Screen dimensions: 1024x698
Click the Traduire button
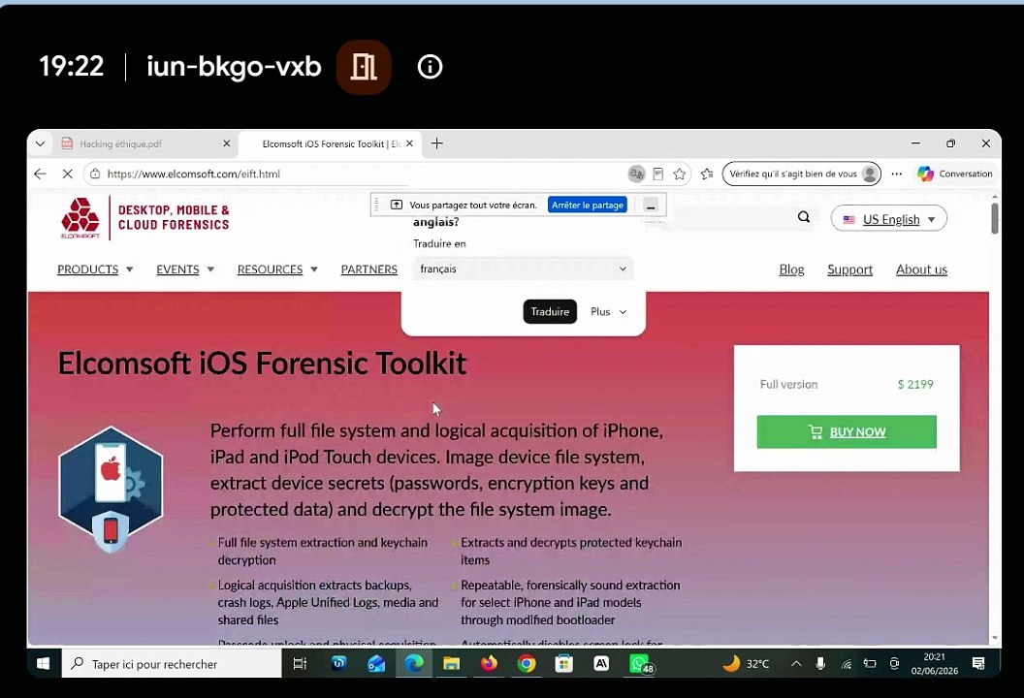click(x=550, y=311)
